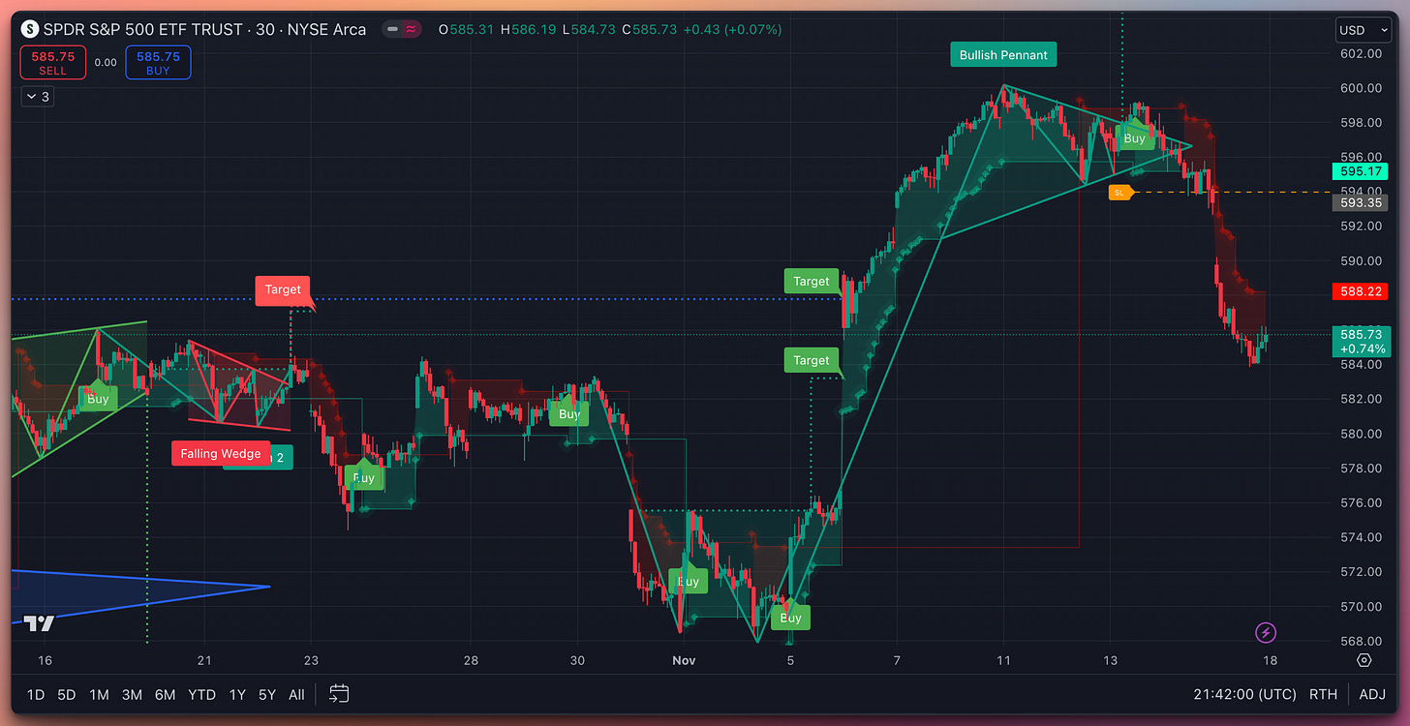The width and height of the screenshot is (1410, 726).
Task: Click the red Target label
Action: click(x=283, y=289)
